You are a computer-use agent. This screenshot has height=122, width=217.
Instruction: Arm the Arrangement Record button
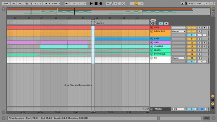(101, 4)
